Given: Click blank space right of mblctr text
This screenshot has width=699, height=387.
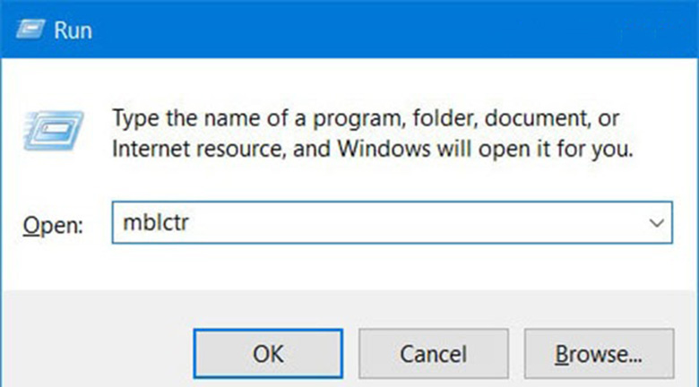Looking at the screenshot, I should (x=415, y=222).
